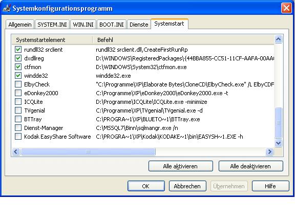Select the 'ctfmon.exe' command path
The height and width of the screenshot is (221, 295).
pos(141,67)
